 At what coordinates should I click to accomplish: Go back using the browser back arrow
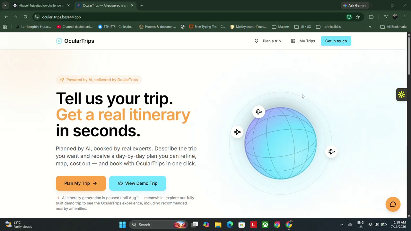(x=6, y=17)
